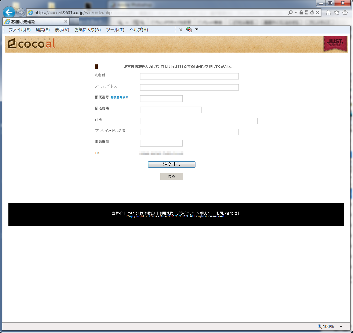Expand the toolbar options dropdown arrow
The image size is (353, 333).
click(x=197, y=30)
